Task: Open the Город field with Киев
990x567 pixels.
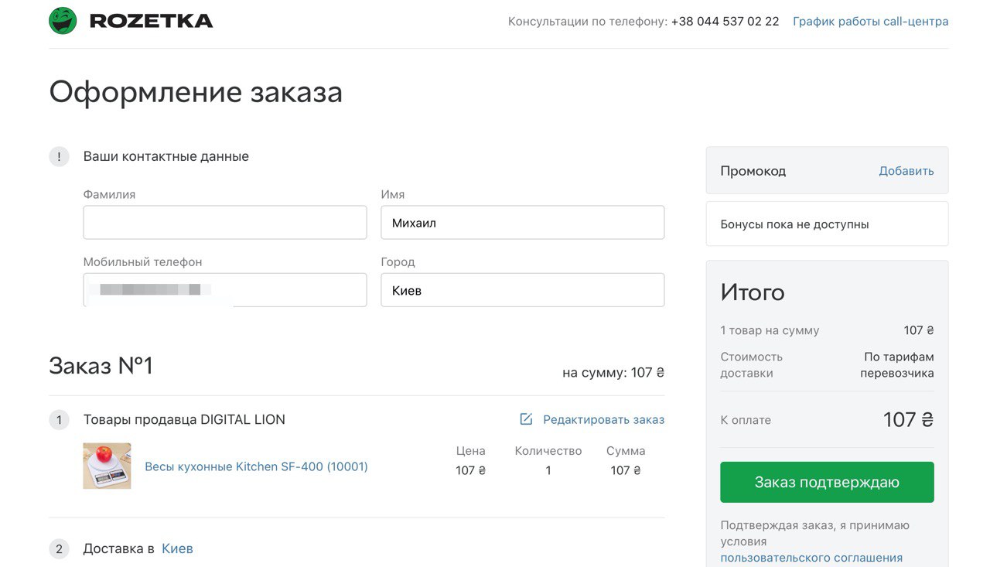Action: pyautogui.click(x=523, y=290)
